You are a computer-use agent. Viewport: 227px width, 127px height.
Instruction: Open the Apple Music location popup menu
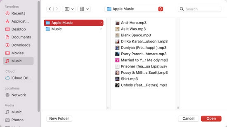[134, 9]
